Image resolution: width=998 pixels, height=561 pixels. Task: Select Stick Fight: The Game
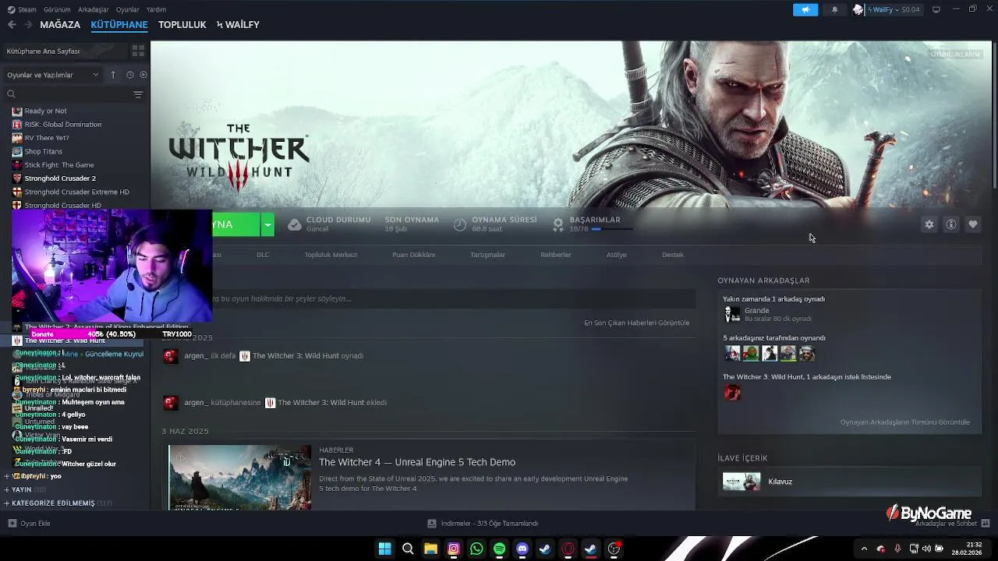pyautogui.click(x=59, y=165)
